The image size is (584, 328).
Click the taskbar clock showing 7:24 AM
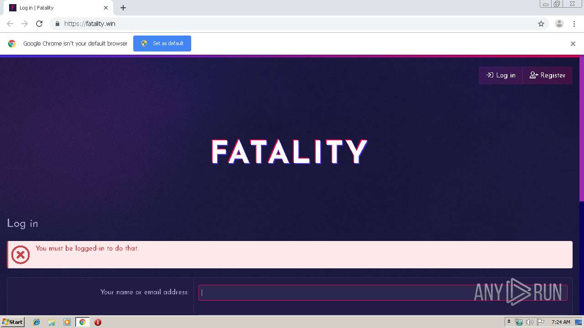pos(561,322)
